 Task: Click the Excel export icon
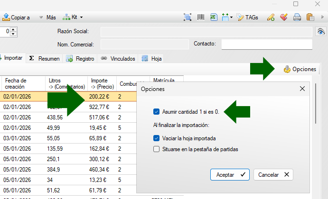pos(214,18)
